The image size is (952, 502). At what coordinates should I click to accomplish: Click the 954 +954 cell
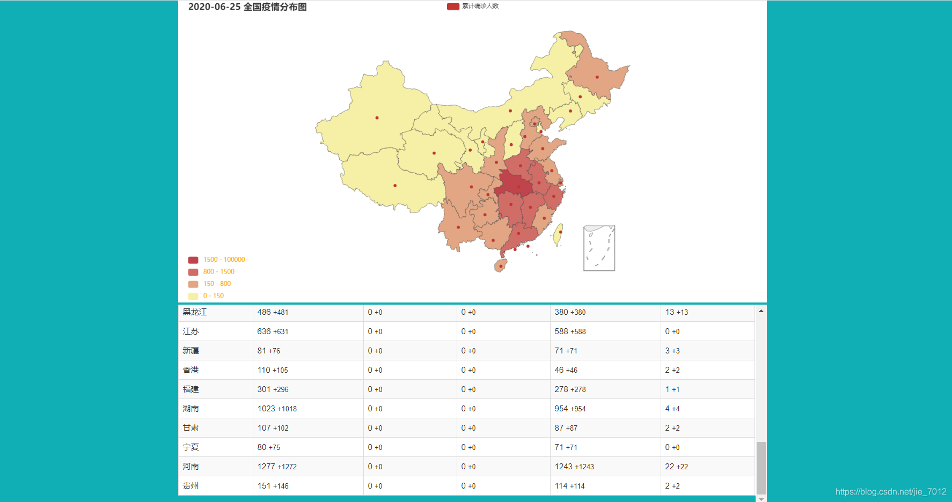[x=605, y=409]
